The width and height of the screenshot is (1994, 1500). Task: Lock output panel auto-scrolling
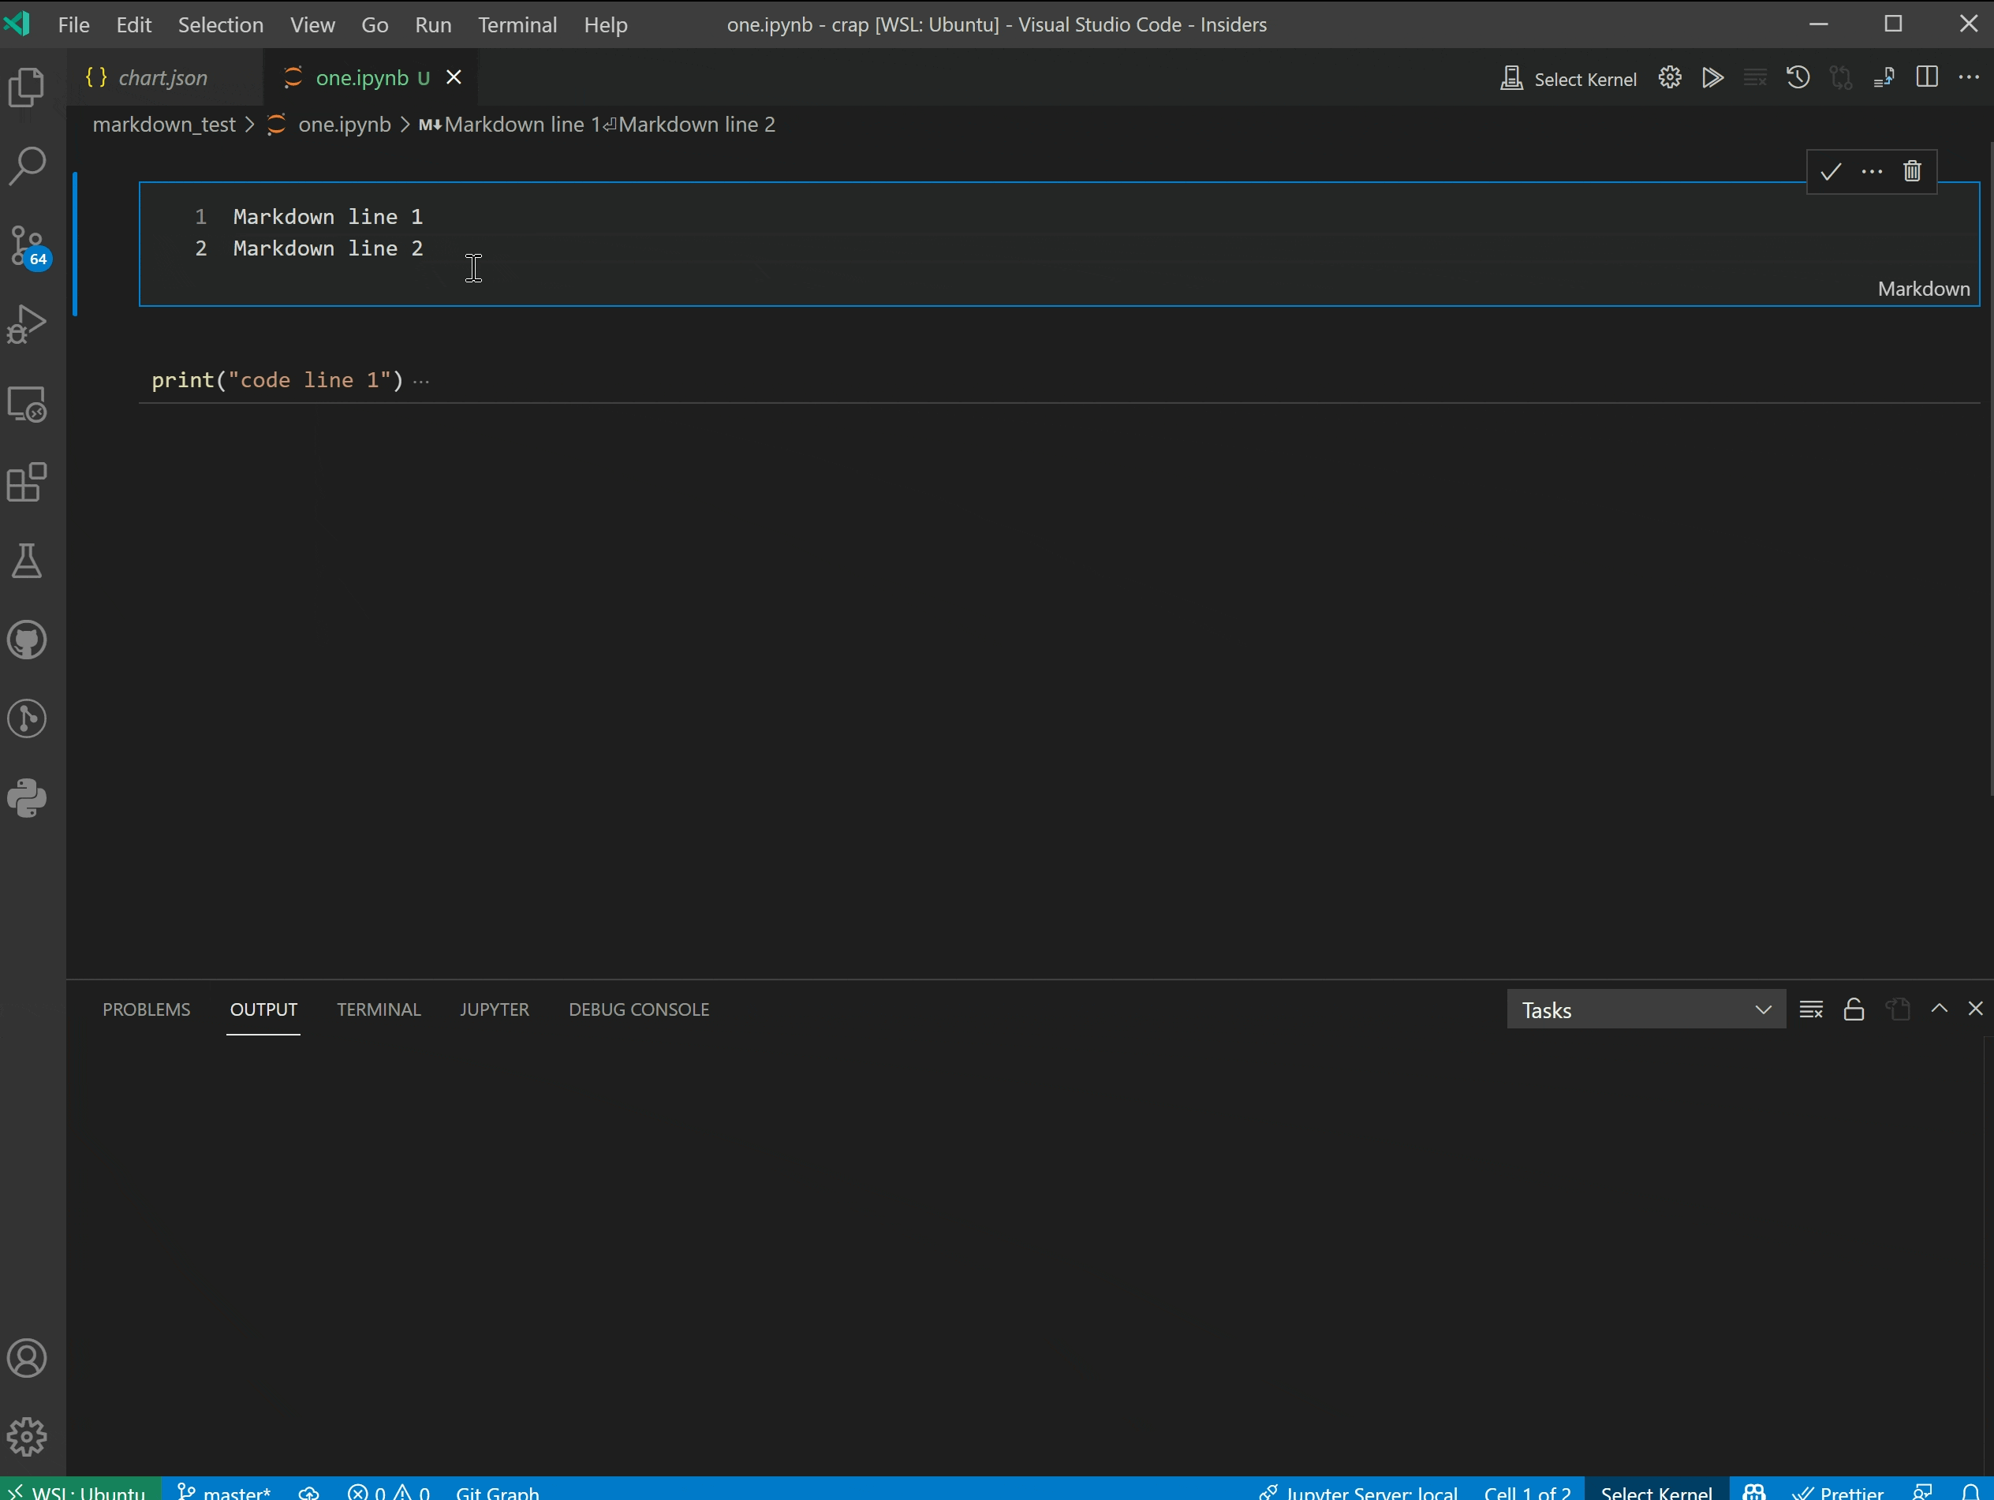(x=1854, y=1009)
